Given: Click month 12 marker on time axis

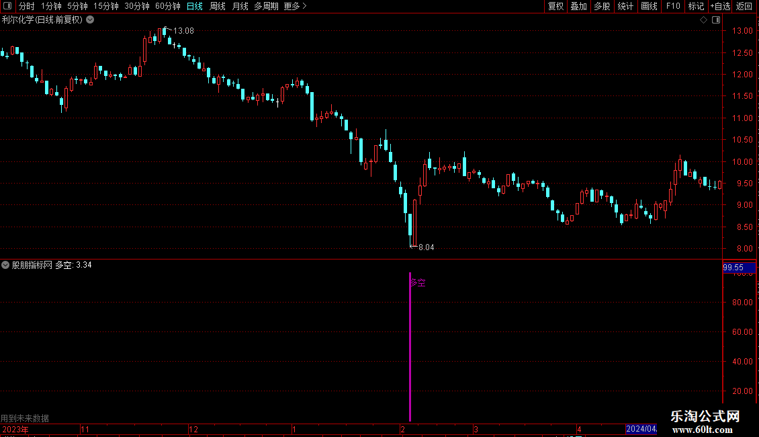Looking at the screenshot, I should click(x=193, y=430).
